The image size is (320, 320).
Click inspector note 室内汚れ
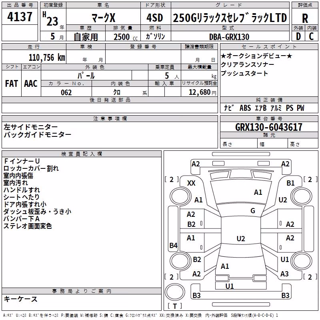pyautogui.click(x=16, y=183)
